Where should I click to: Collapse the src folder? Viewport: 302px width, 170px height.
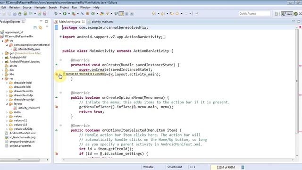pos(2,41)
